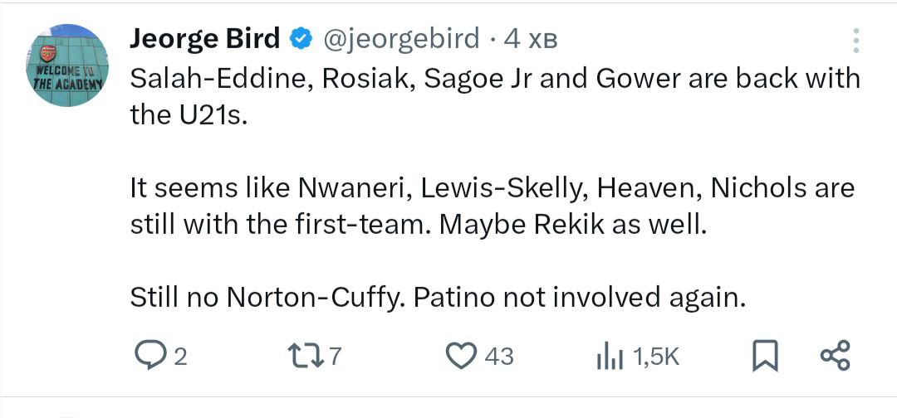The image size is (897, 418).
Task: Click the 1,5K views count
Action: 656,357
